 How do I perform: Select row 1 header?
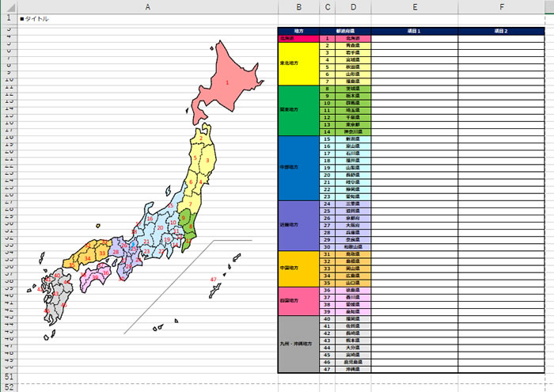click(x=7, y=18)
